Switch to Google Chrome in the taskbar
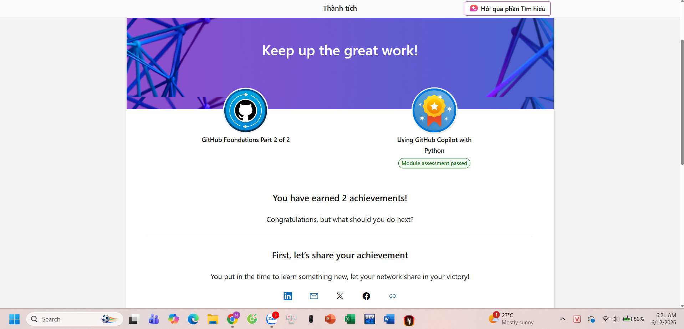Image resolution: width=684 pixels, height=329 pixels. pos(233,319)
